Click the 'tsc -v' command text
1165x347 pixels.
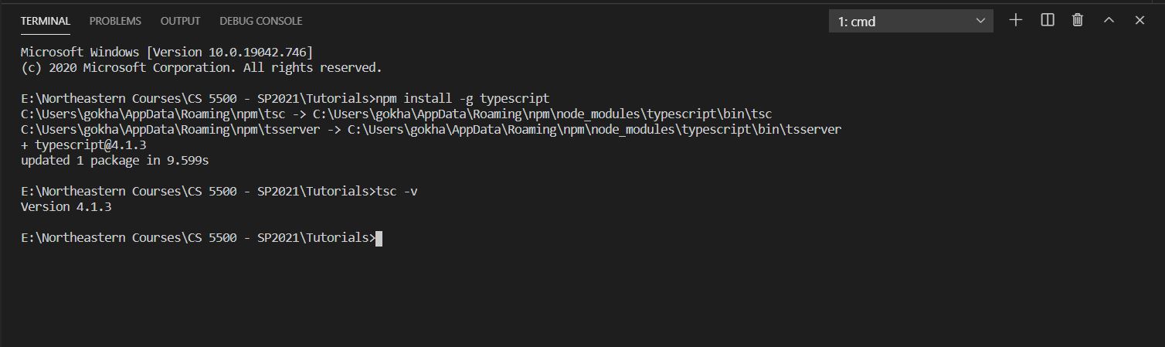[396, 192]
